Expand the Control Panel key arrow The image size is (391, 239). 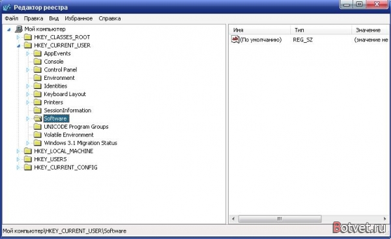(27, 69)
